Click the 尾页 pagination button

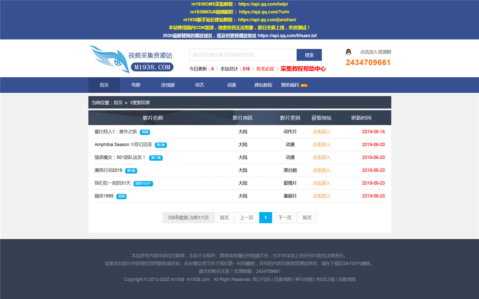pos(307,218)
